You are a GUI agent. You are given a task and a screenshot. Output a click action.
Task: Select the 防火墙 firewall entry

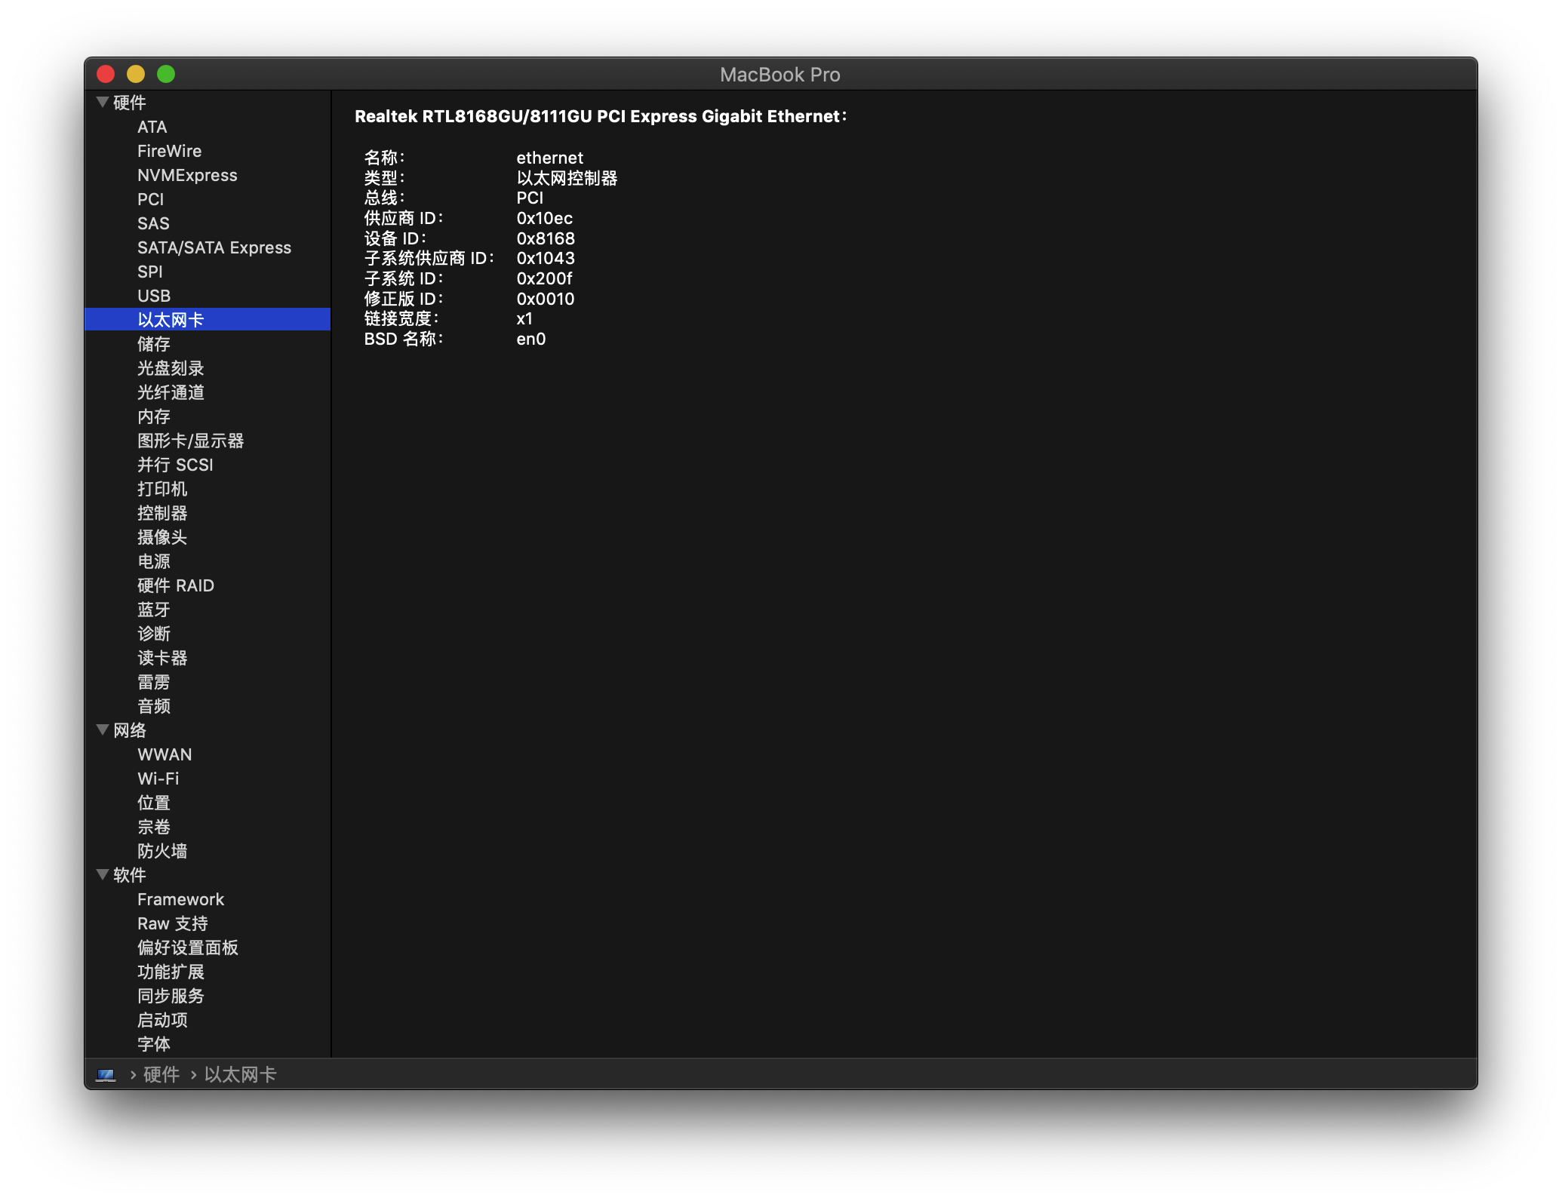pos(162,851)
